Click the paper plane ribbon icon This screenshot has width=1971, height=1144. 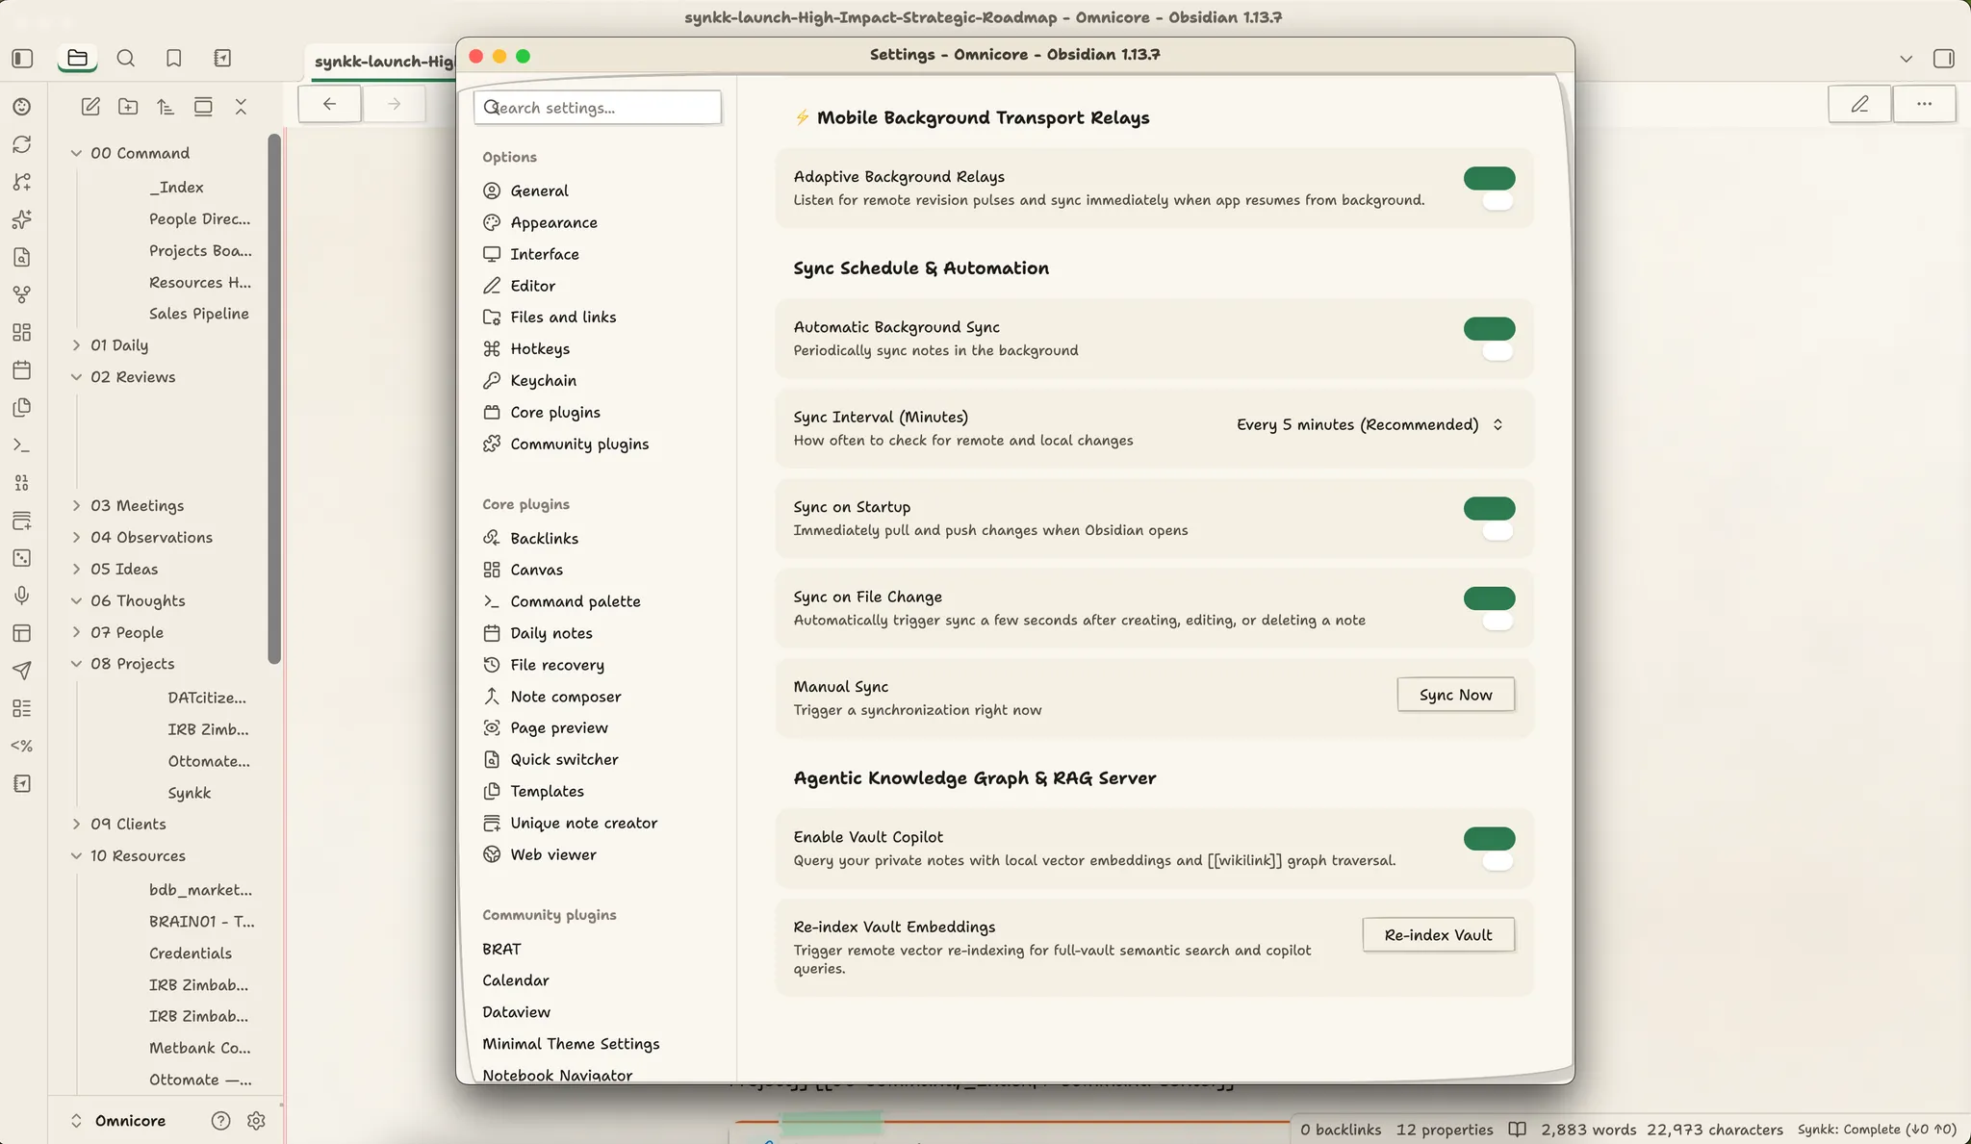[22, 671]
